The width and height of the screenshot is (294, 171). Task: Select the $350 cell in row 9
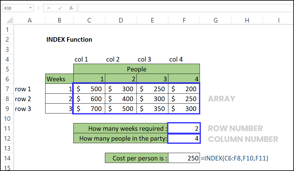click(x=153, y=109)
